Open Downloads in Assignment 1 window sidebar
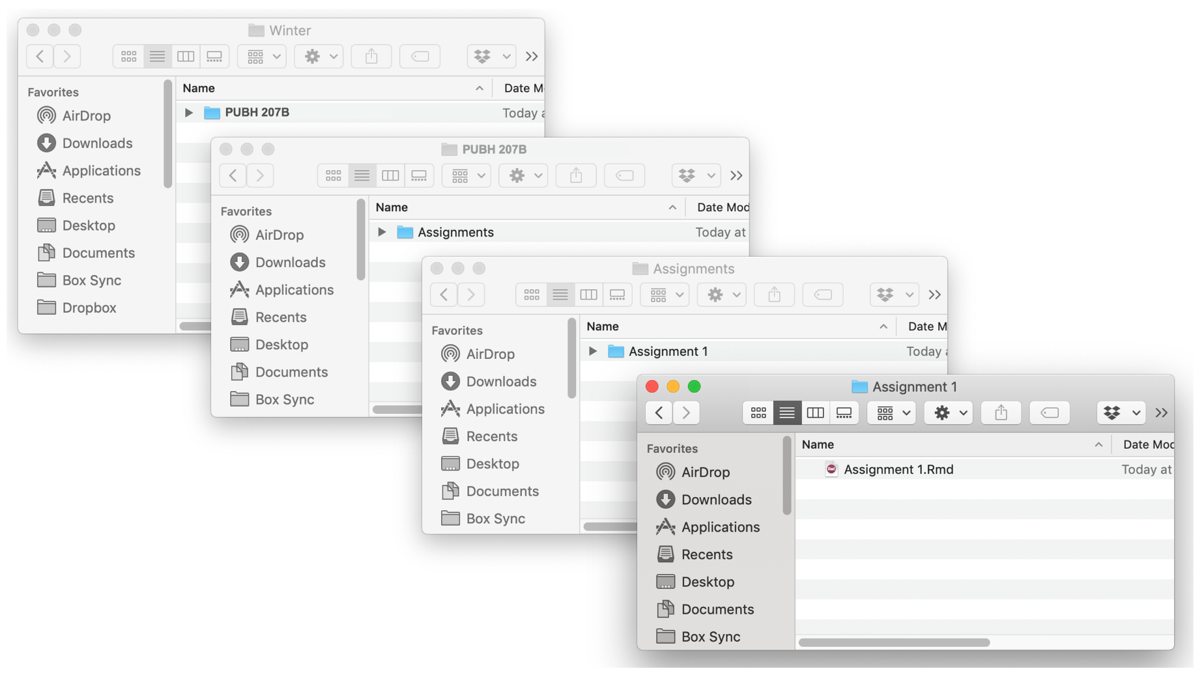The height and width of the screenshot is (675, 1204). click(x=704, y=500)
